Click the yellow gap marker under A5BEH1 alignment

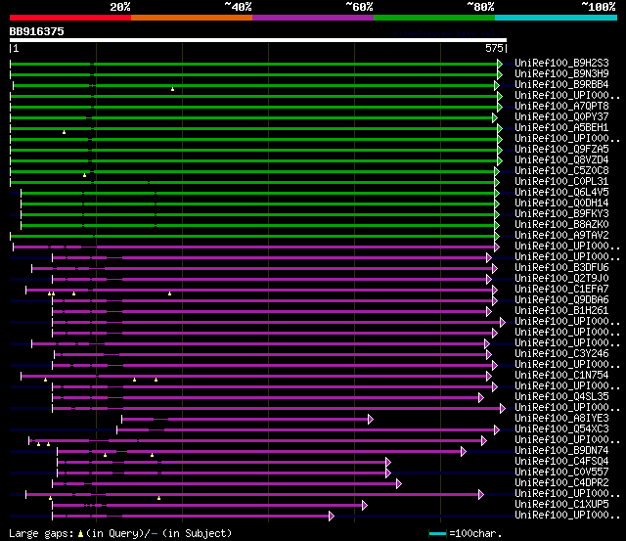point(64,132)
